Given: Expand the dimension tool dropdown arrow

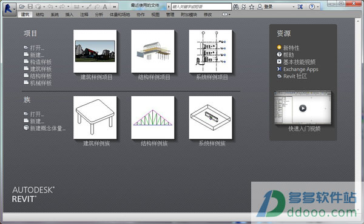Looking at the screenshot, I should coord(83,7).
